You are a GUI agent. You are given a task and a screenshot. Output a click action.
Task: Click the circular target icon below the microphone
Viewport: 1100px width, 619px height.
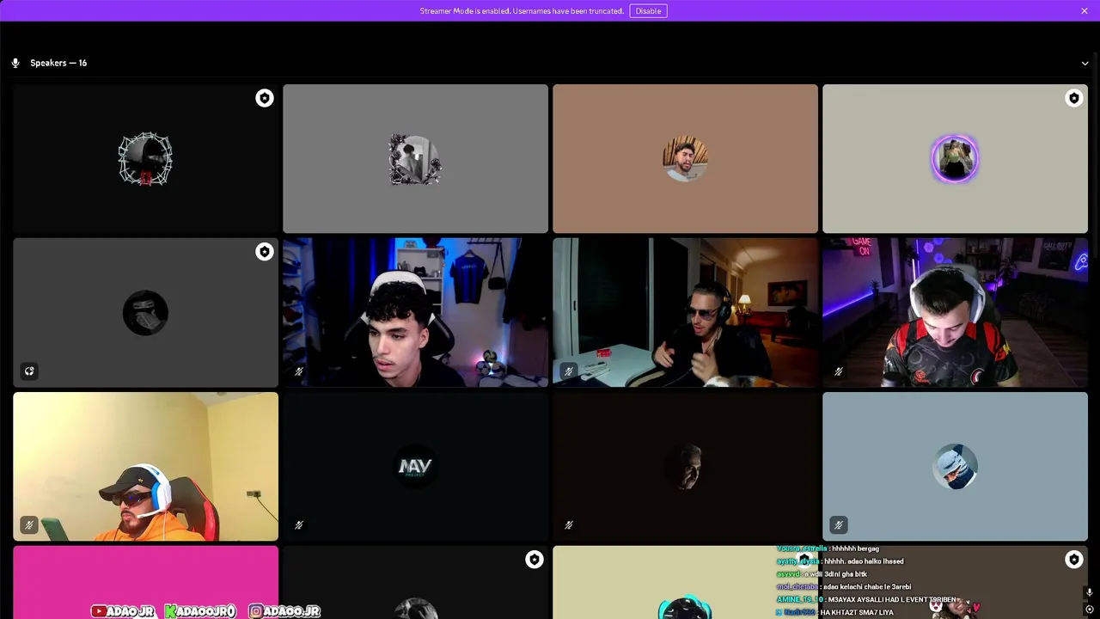click(x=1089, y=610)
